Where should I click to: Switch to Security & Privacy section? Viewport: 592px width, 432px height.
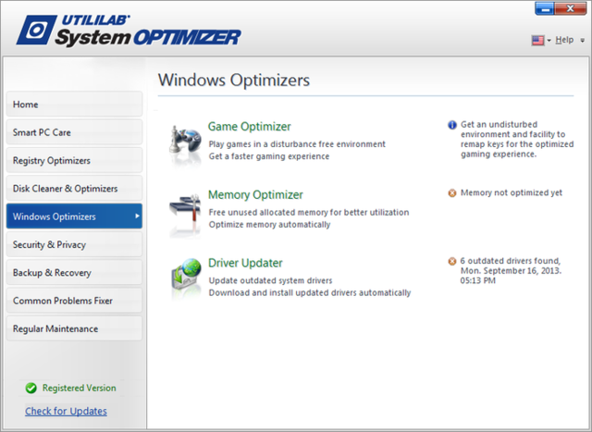(74, 244)
